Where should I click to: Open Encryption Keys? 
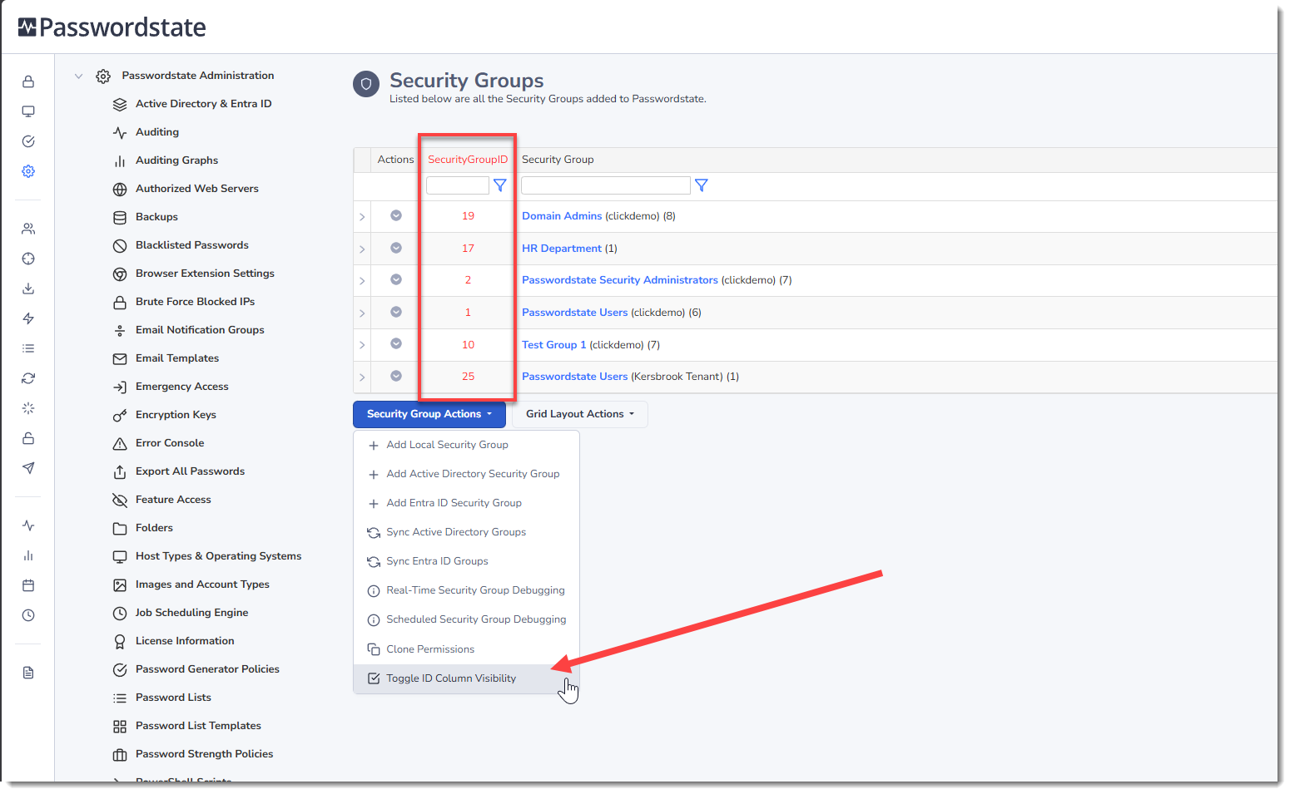(176, 415)
